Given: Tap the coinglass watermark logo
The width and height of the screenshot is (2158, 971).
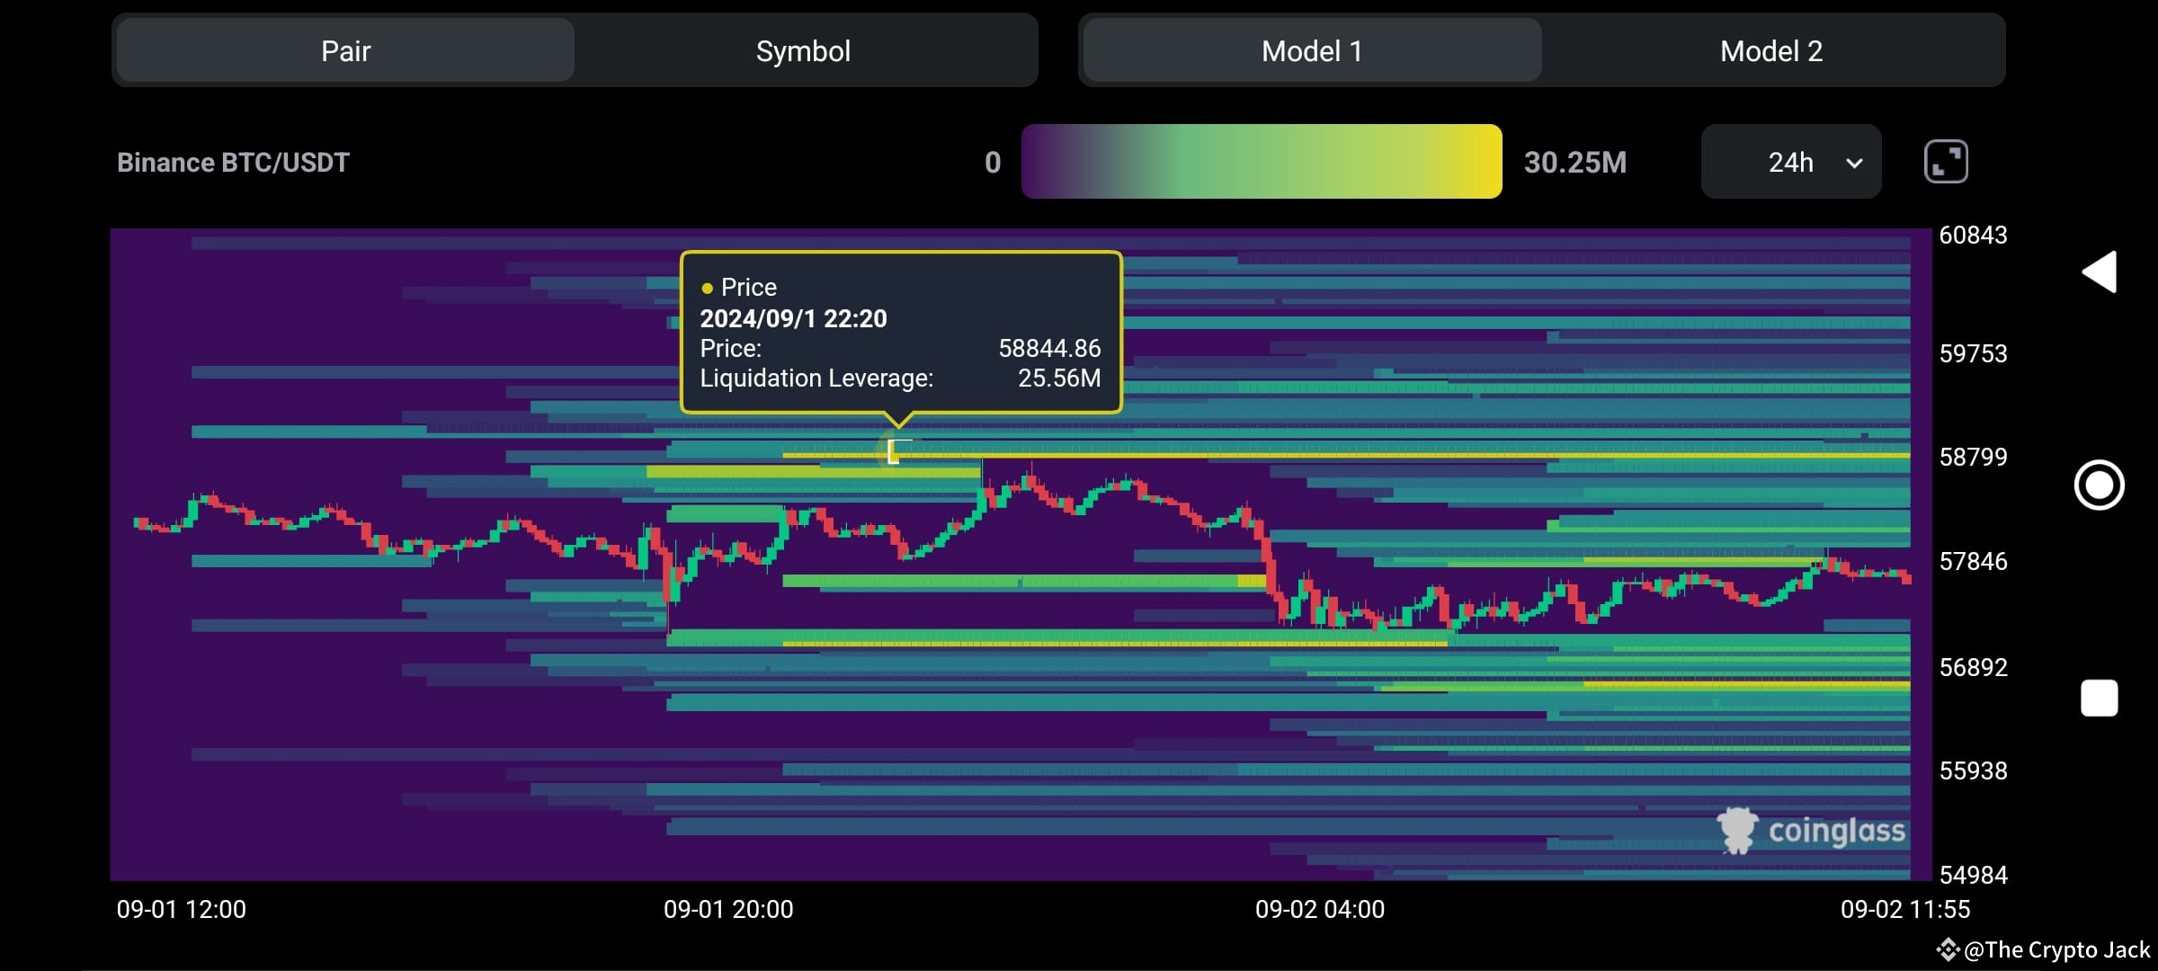Looking at the screenshot, I should [x=1812, y=830].
